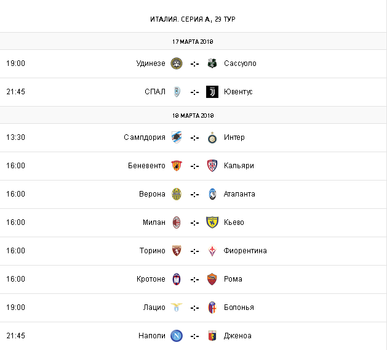Viewport: 387px width, 350px height.
Task: Open the Беневенто team link
Action: [x=146, y=166]
